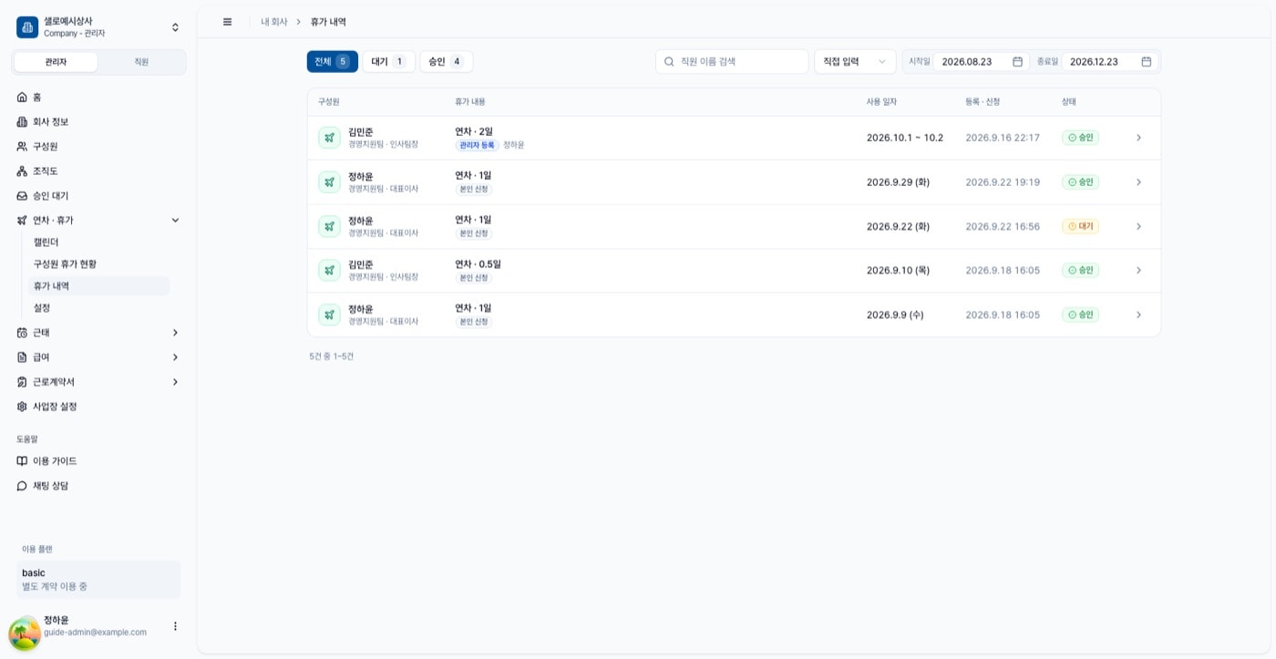
Task: Select the 승인 4 filter tab
Action: coord(446,62)
